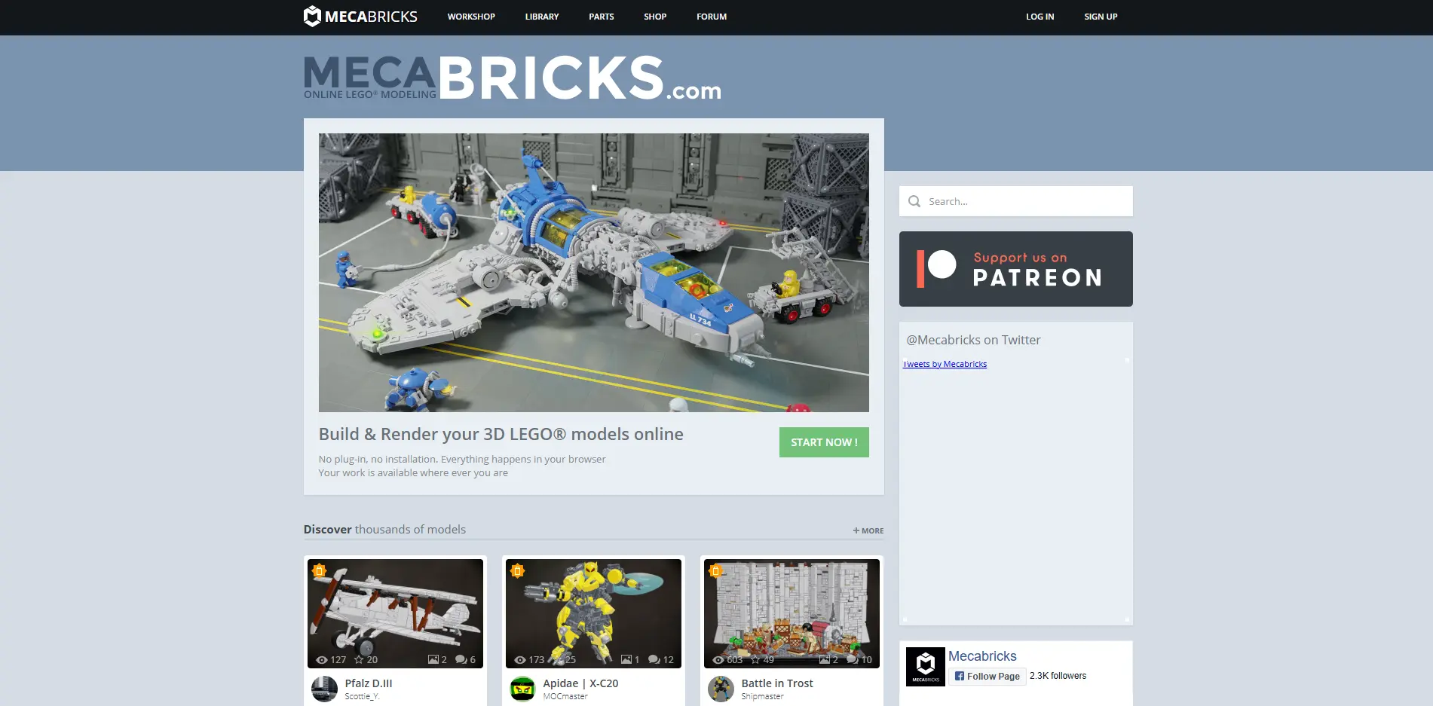
Task: Expand more models with the + MORE control
Action: point(868,530)
